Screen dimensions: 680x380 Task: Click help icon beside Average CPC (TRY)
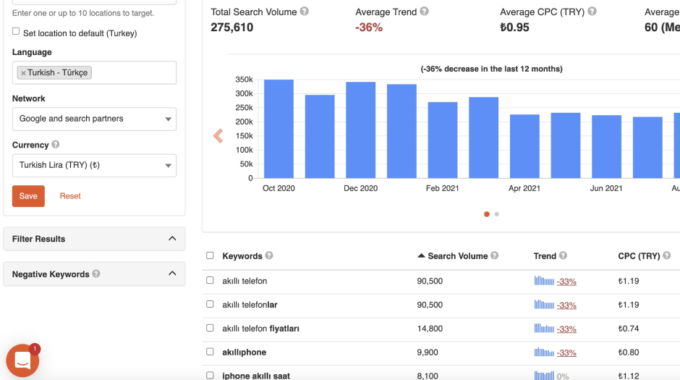[592, 12]
